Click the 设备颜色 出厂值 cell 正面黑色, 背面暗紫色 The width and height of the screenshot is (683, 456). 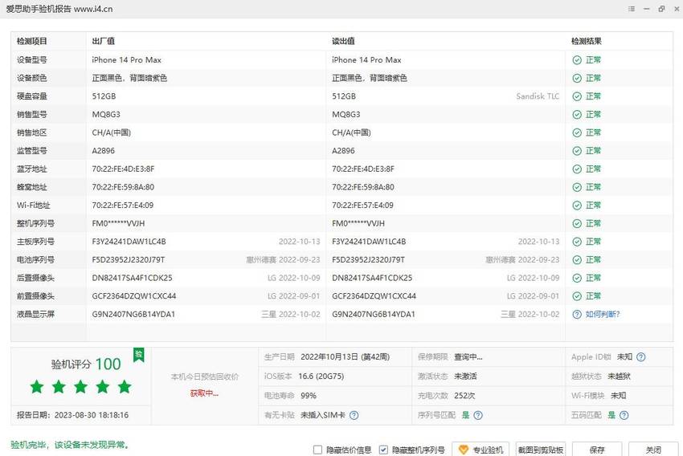click(129, 79)
